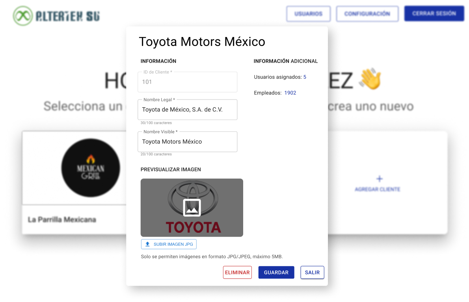Click the image placeholder icon on the Toyota preview

tap(192, 207)
